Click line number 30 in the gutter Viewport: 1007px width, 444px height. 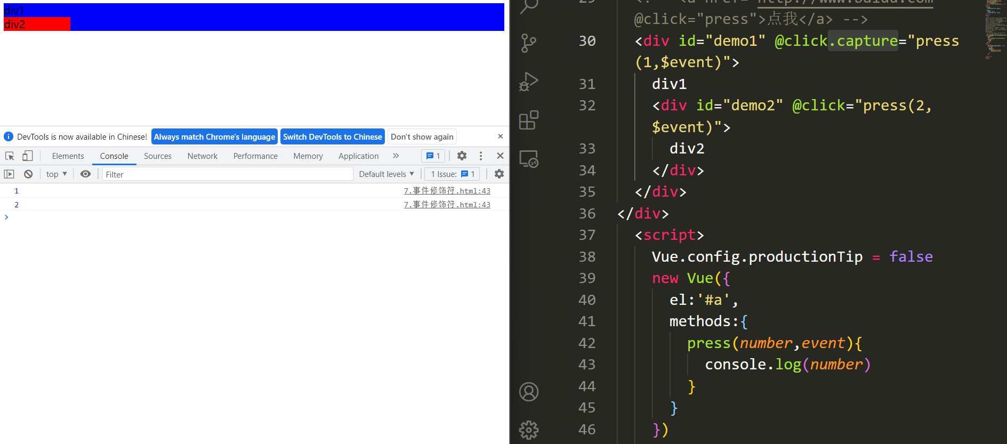(x=587, y=41)
